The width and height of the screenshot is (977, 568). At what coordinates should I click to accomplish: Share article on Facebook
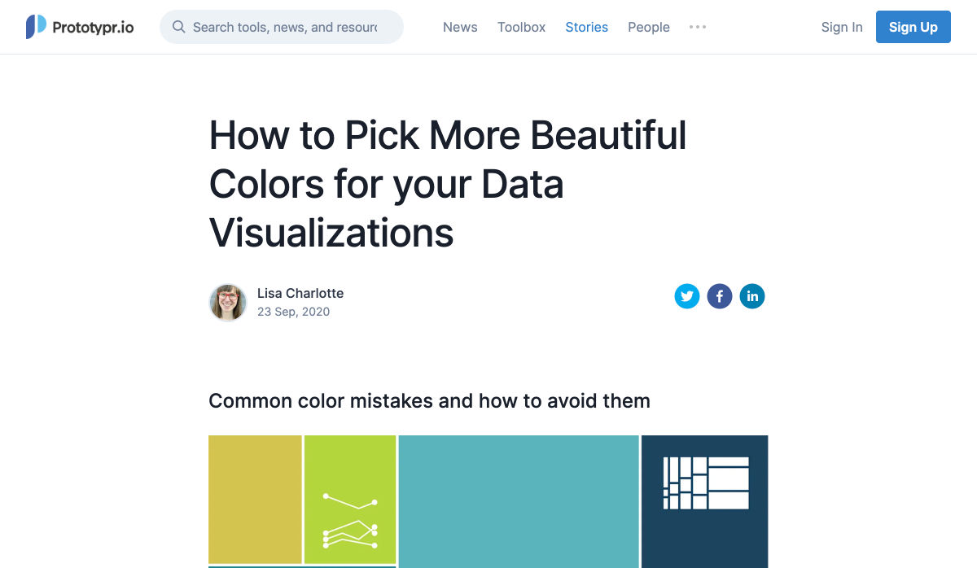click(720, 296)
